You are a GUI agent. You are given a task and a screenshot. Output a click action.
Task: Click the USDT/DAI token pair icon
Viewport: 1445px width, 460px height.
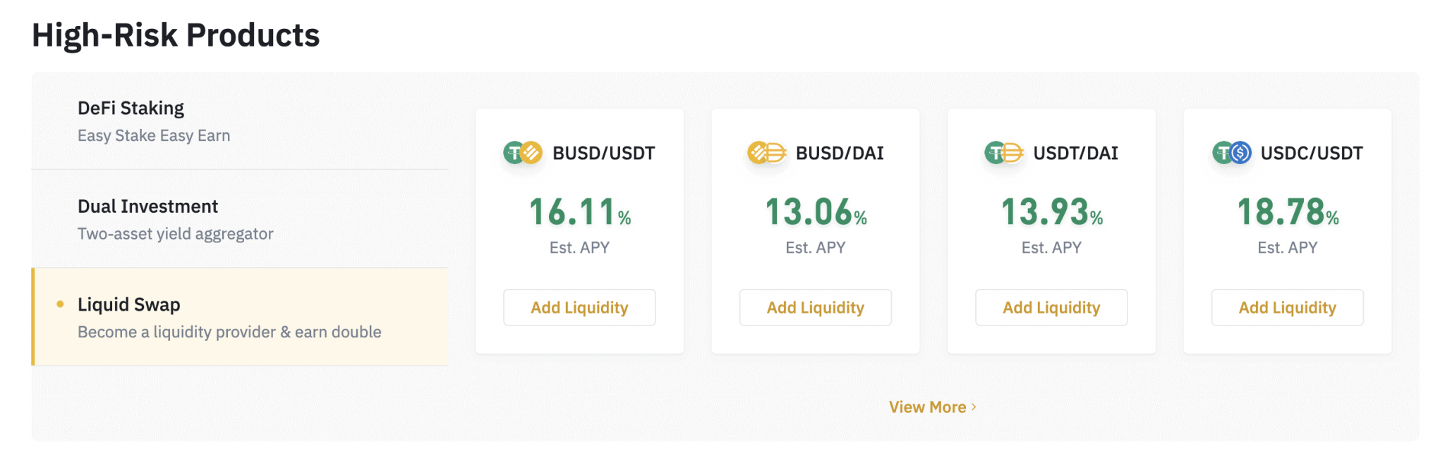[1003, 153]
